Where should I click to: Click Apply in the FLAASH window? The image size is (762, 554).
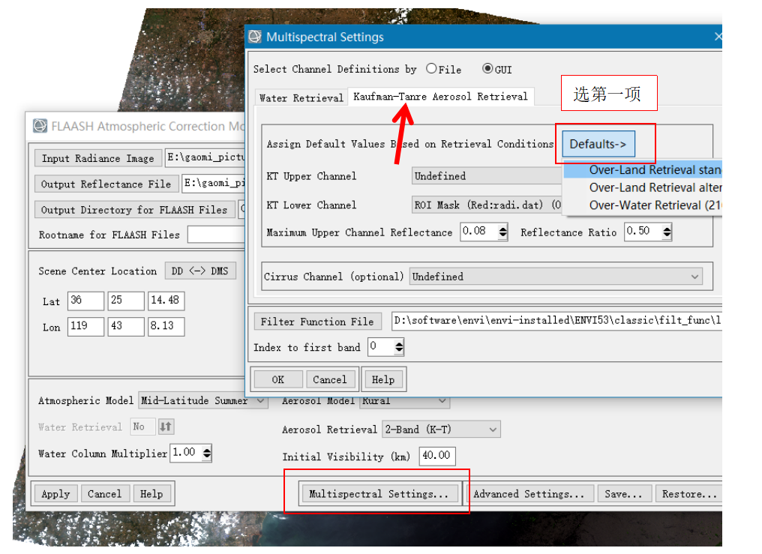56,494
